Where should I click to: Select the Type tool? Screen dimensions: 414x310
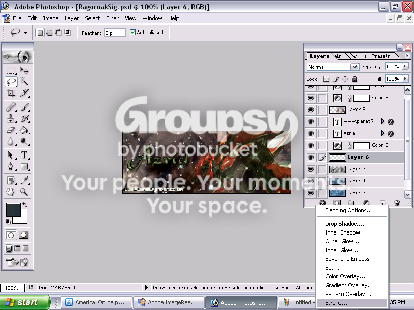pos(24,154)
